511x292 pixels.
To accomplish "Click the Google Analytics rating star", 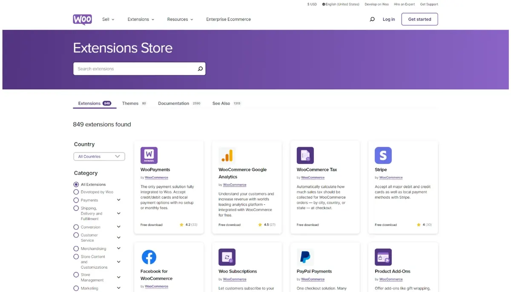I will (x=260, y=225).
